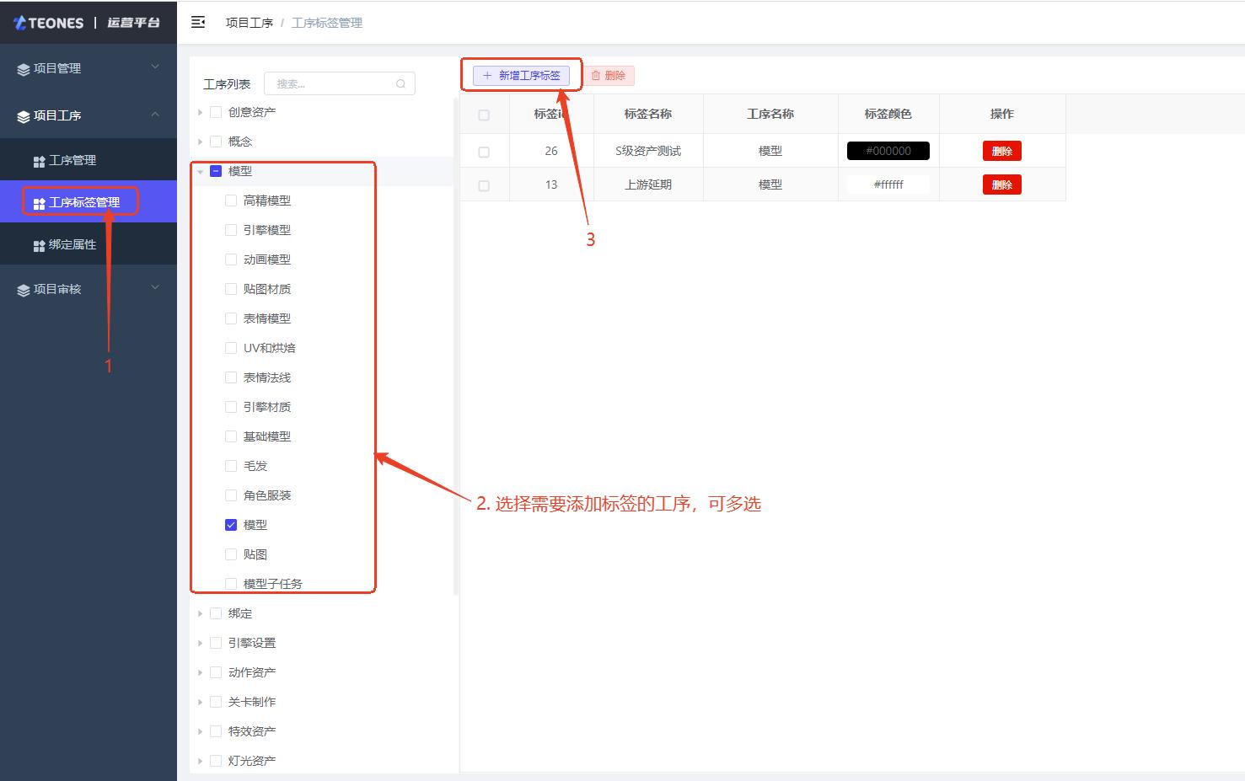Click the search magnifier icon in 工序列表
This screenshot has height=781, width=1245.
pos(400,83)
